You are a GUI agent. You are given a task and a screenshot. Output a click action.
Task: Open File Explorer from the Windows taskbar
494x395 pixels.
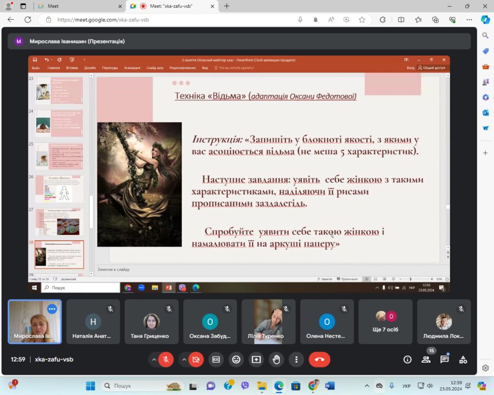[x=262, y=386]
